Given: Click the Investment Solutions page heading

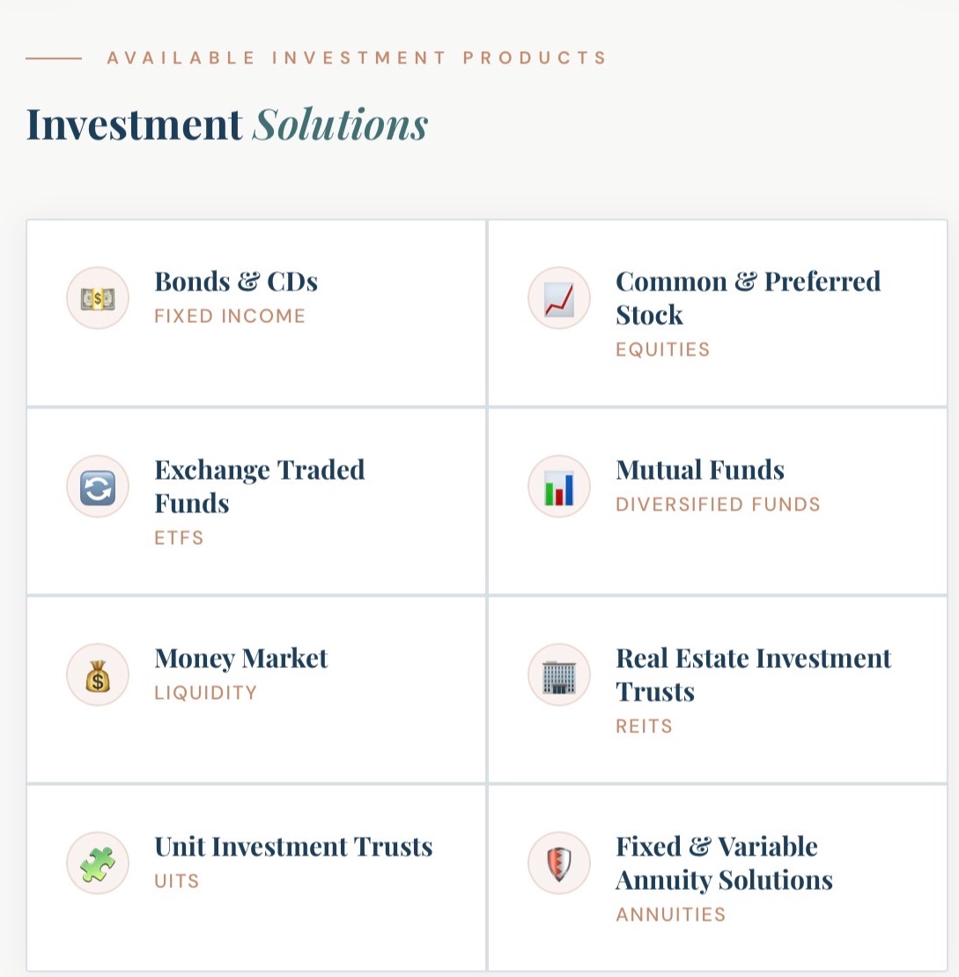Looking at the screenshot, I should click(226, 124).
